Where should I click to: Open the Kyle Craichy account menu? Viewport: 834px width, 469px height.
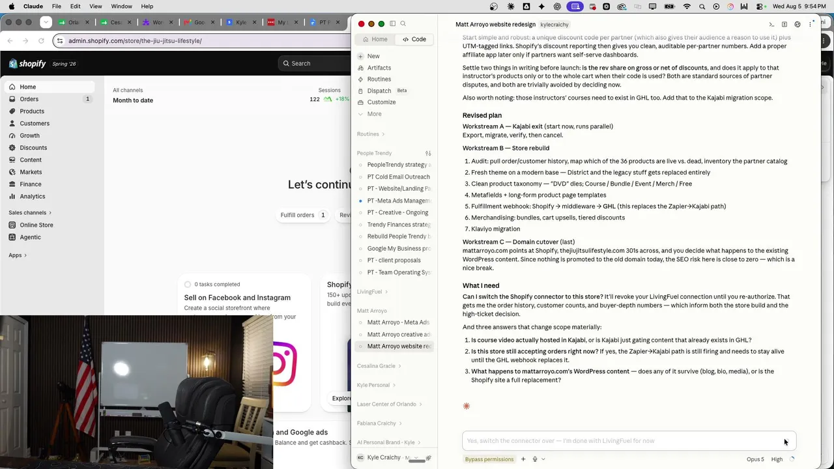pos(388,457)
